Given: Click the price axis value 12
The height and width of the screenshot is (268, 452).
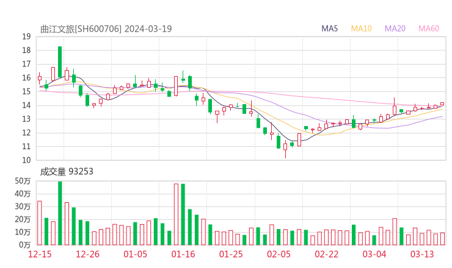Looking at the screenshot, I should (x=26, y=133).
